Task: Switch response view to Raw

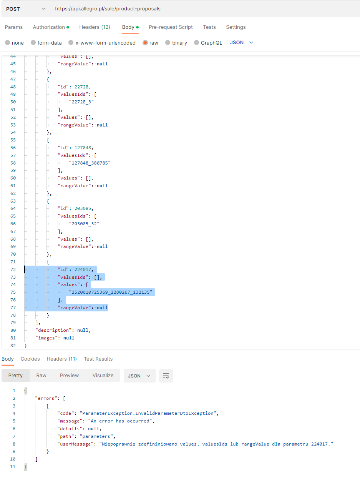Action: tap(41, 376)
